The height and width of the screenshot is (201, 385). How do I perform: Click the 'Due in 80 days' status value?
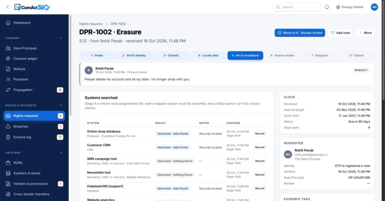click(x=359, y=121)
